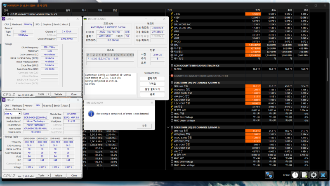Click the blue info icon in TM5 dialog

(x=91, y=114)
